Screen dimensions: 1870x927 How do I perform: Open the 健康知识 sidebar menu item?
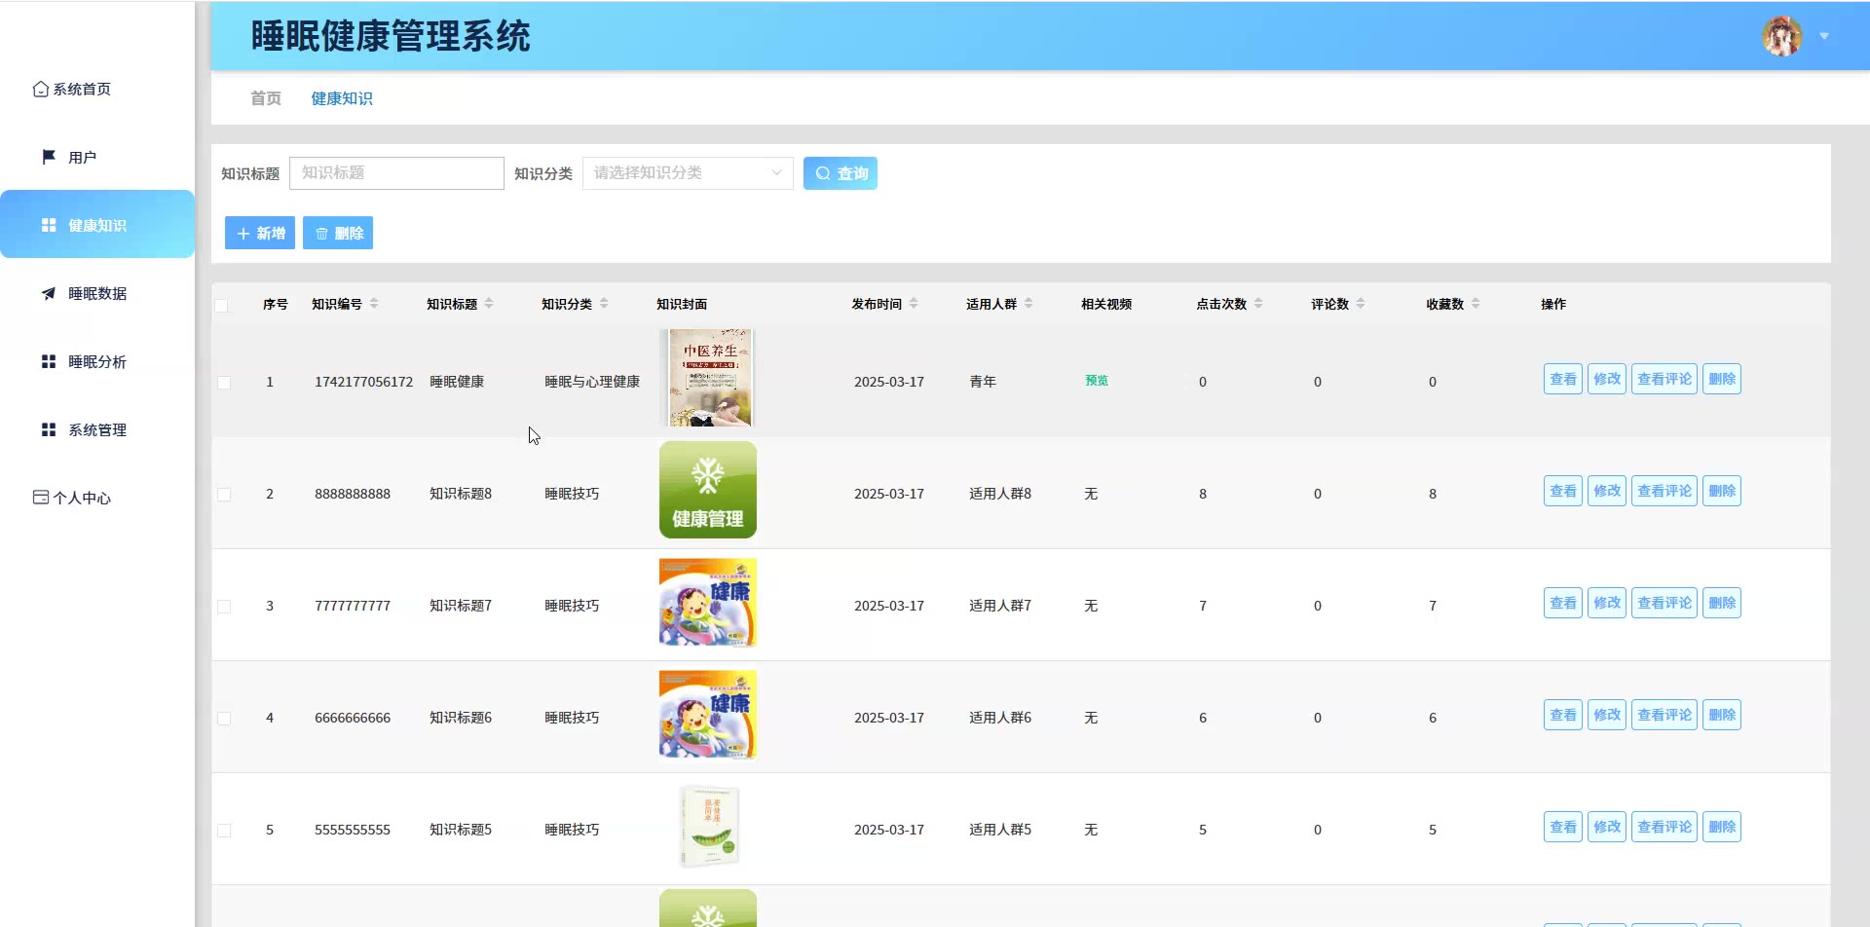click(x=97, y=225)
